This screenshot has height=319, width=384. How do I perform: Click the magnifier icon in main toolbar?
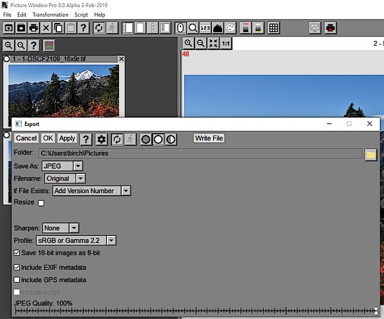193,28
